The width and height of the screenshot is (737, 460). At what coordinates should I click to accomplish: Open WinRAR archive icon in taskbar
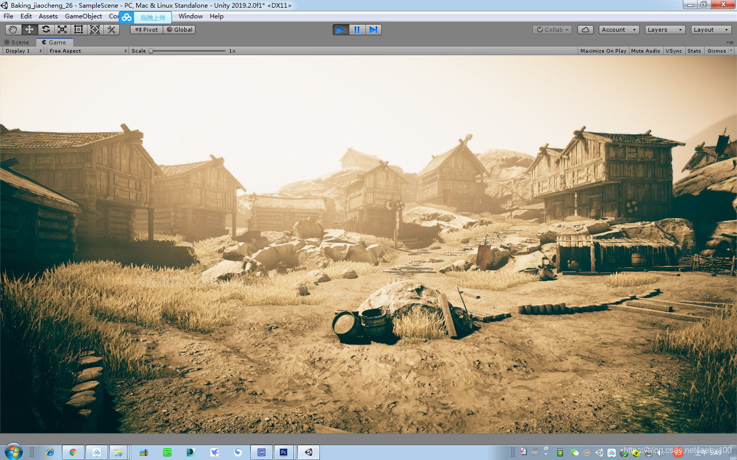tap(144, 452)
